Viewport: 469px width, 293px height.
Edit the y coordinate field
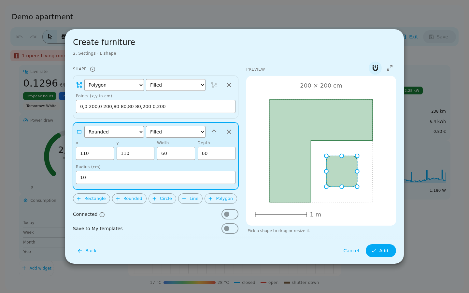point(135,153)
